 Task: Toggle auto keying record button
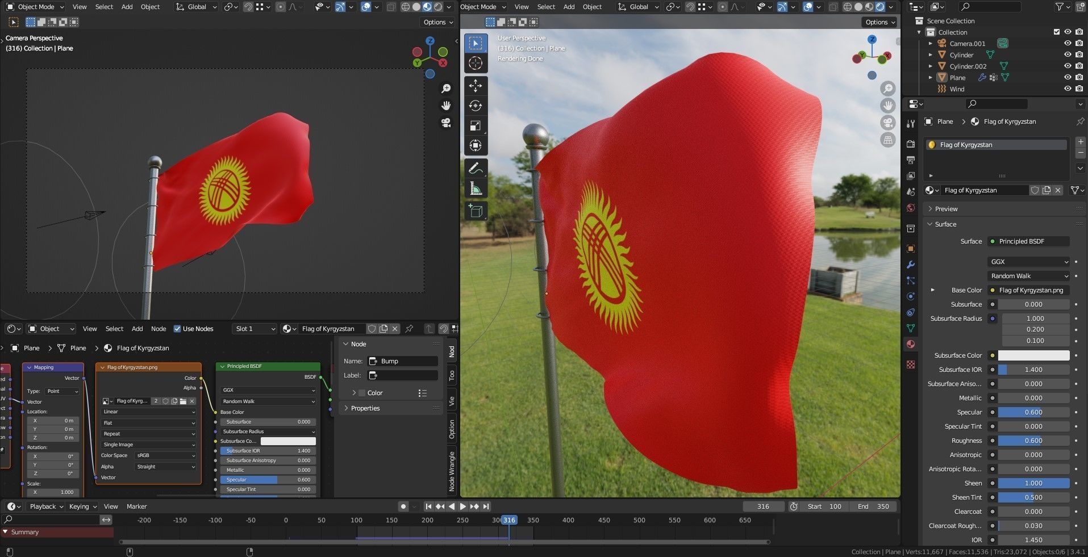pos(403,506)
